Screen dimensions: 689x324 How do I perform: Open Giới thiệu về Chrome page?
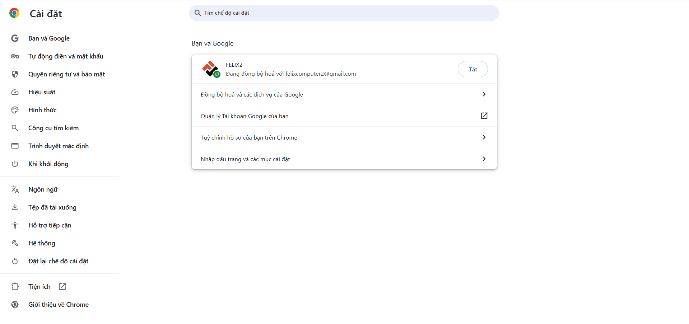click(x=59, y=305)
